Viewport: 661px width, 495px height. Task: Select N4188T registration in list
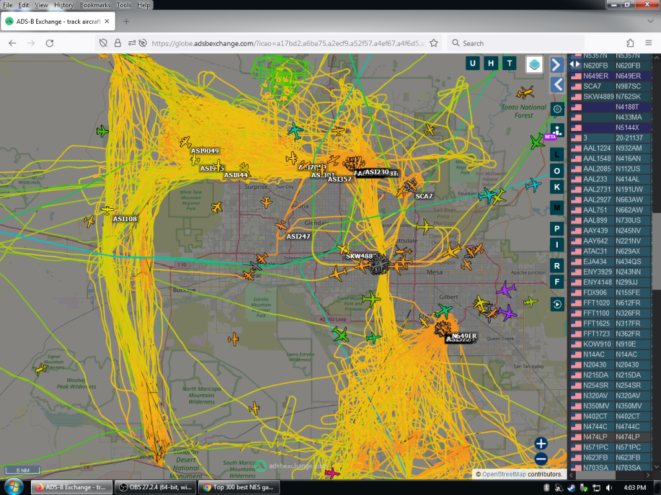coord(627,107)
